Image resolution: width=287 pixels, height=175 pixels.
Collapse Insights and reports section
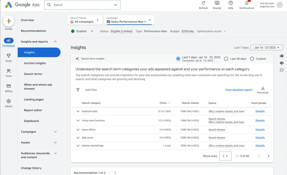point(55,42)
